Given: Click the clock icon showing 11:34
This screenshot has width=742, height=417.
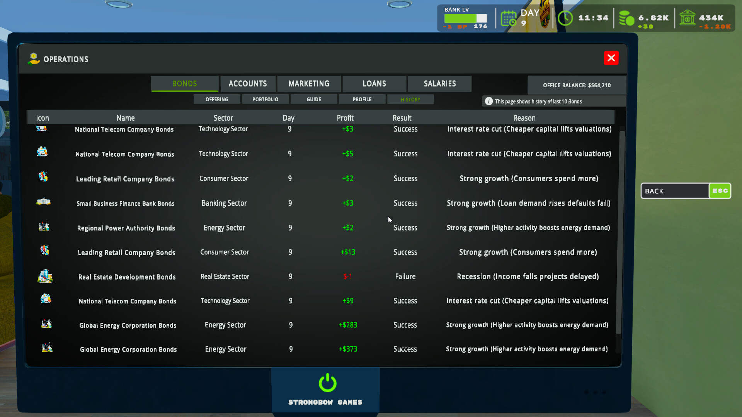Looking at the screenshot, I should pyautogui.click(x=565, y=17).
